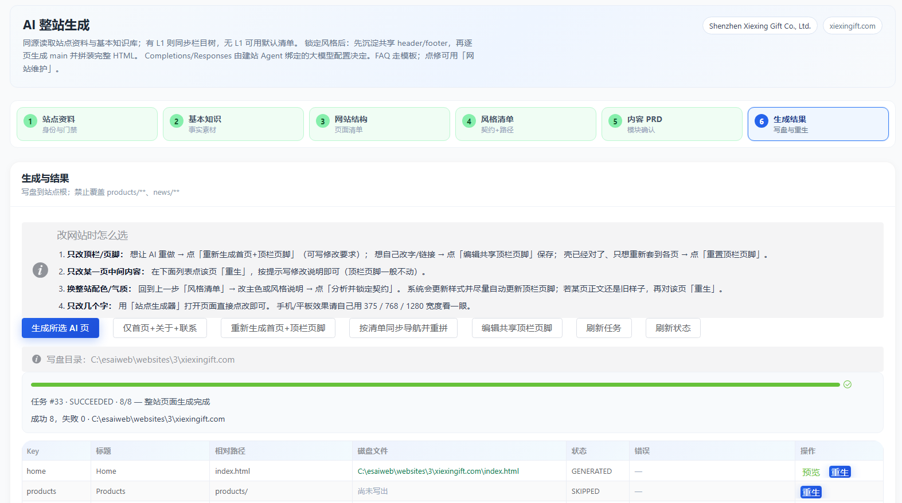This screenshot has width=902, height=503.
Task: Click AI 整站生成 page title
Action: point(56,25)
